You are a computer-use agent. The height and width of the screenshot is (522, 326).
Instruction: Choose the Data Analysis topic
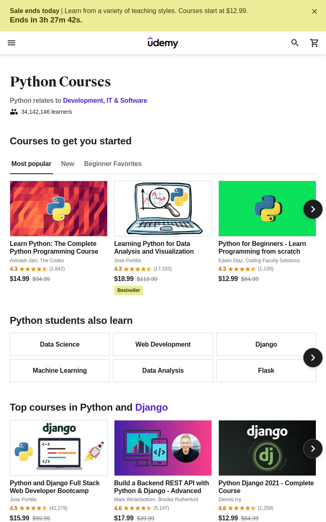coord(163,371)
